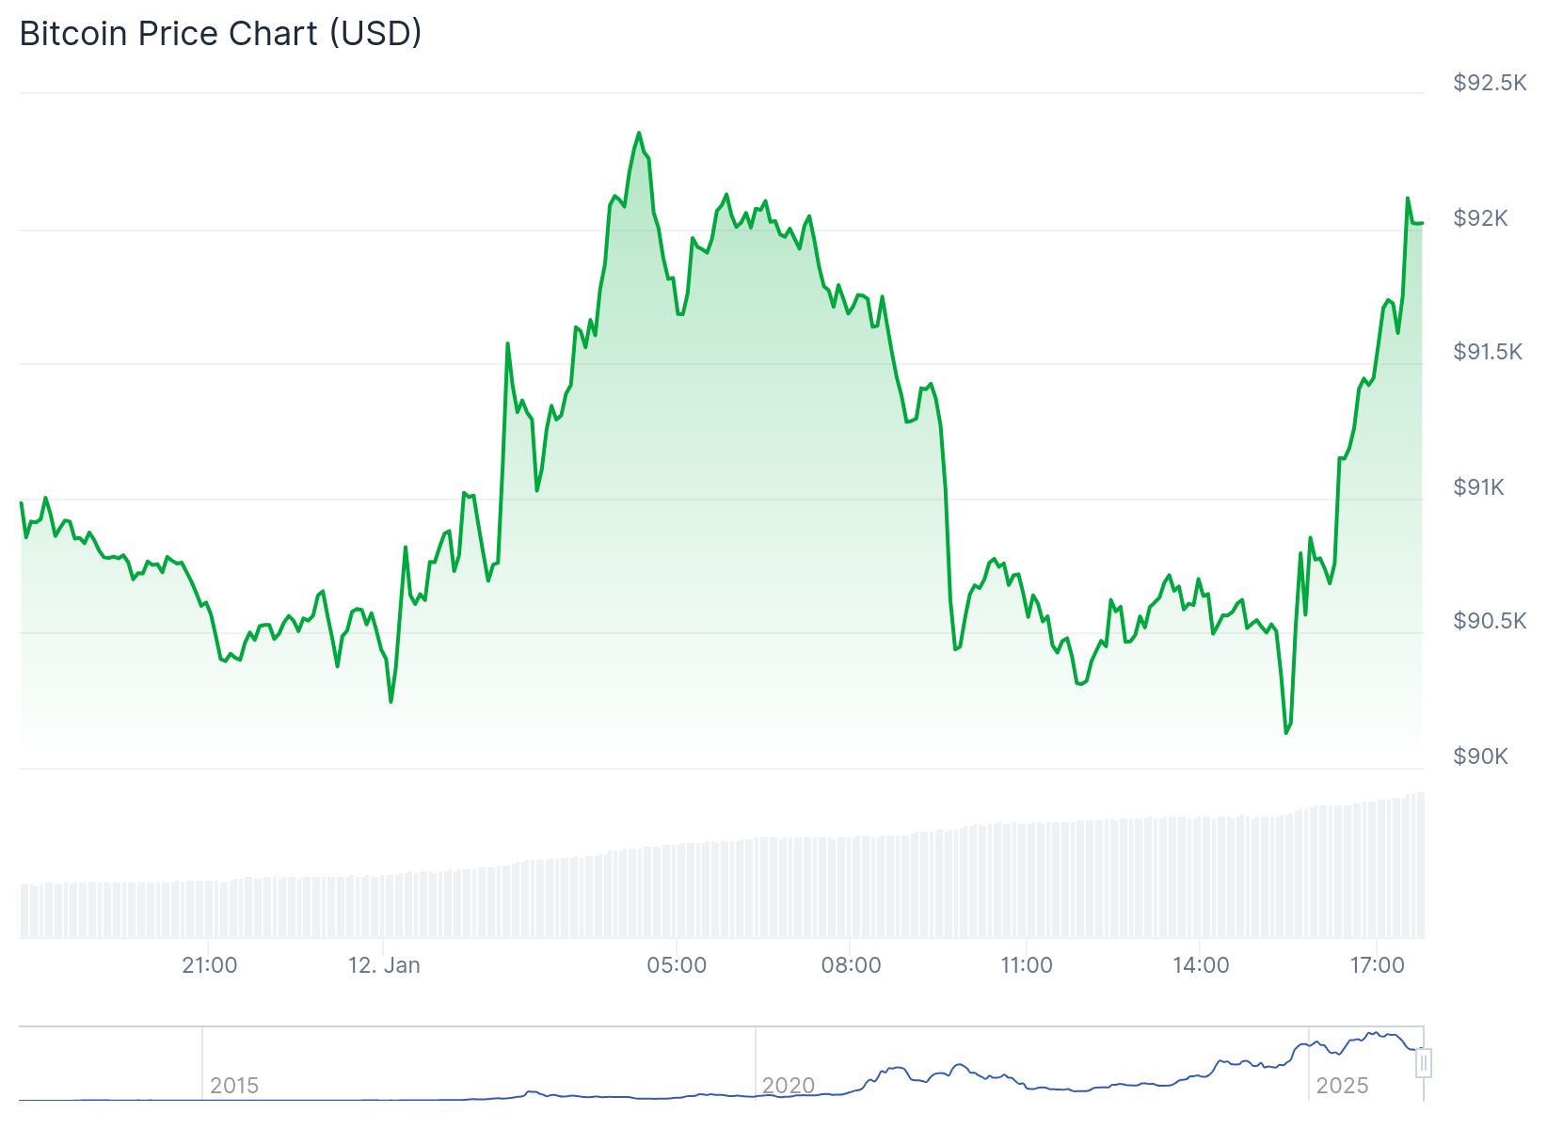The width and height of the screenshot is (1547, 1129).
Task: Click the 2025 label in navigator
Action: pyautogui.click(x=1342, y=1086)
